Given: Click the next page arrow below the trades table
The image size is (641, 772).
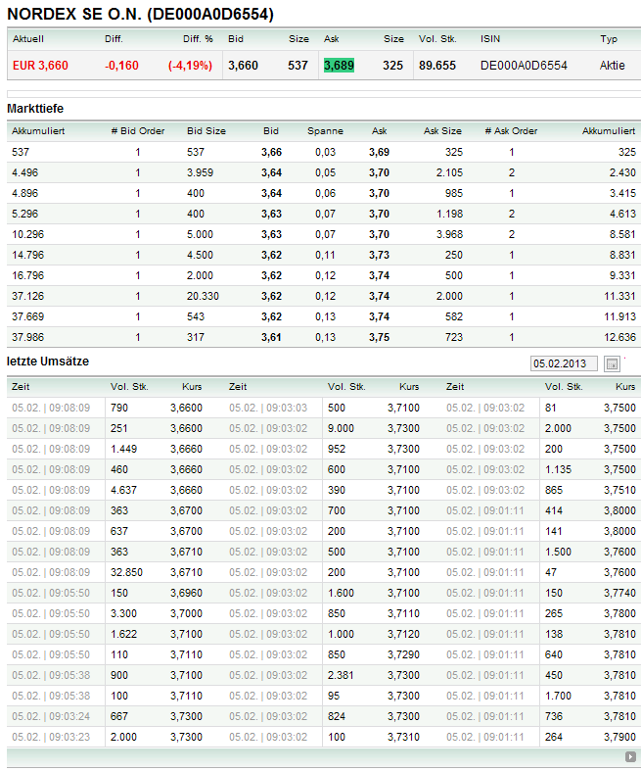Looking at the screenshot, I should click(630, 756).
